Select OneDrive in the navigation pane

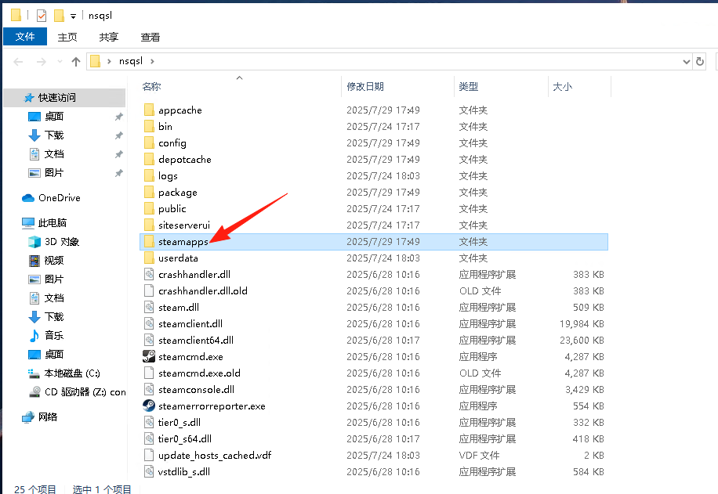coord(59,197)
